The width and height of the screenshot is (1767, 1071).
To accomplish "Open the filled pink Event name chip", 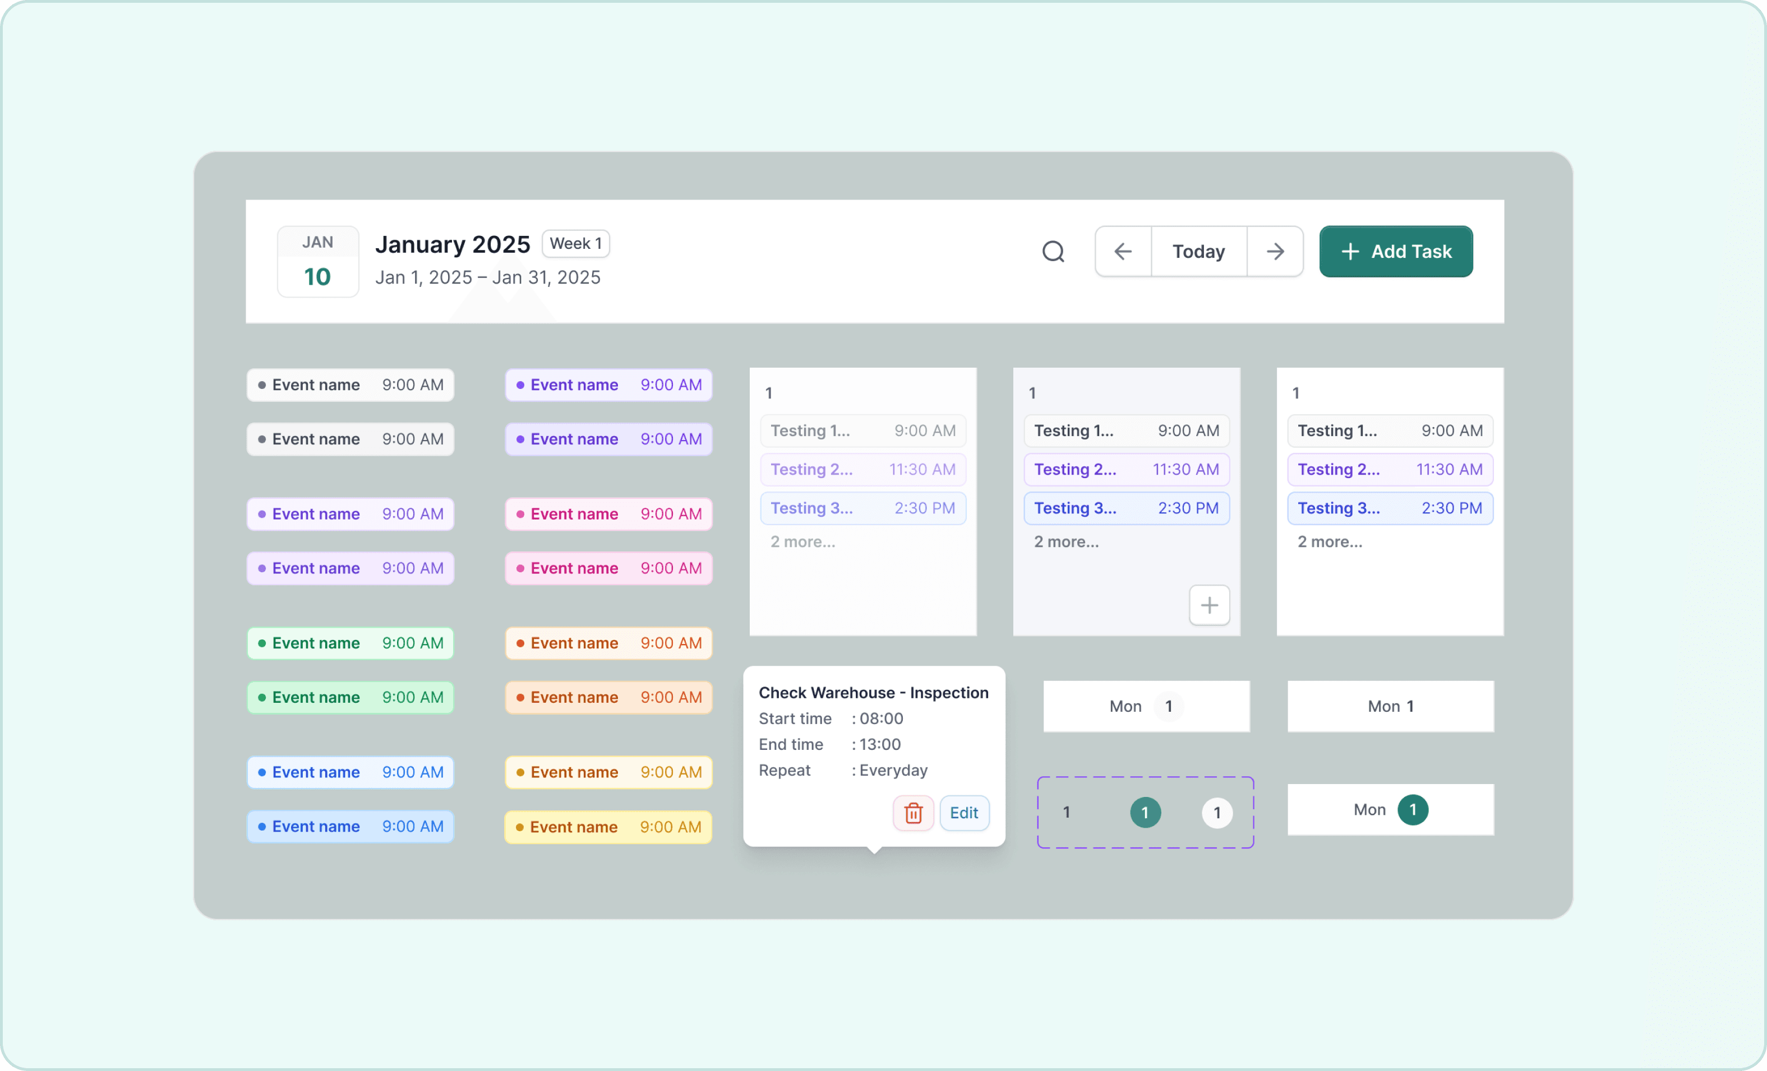I will 609,568.
